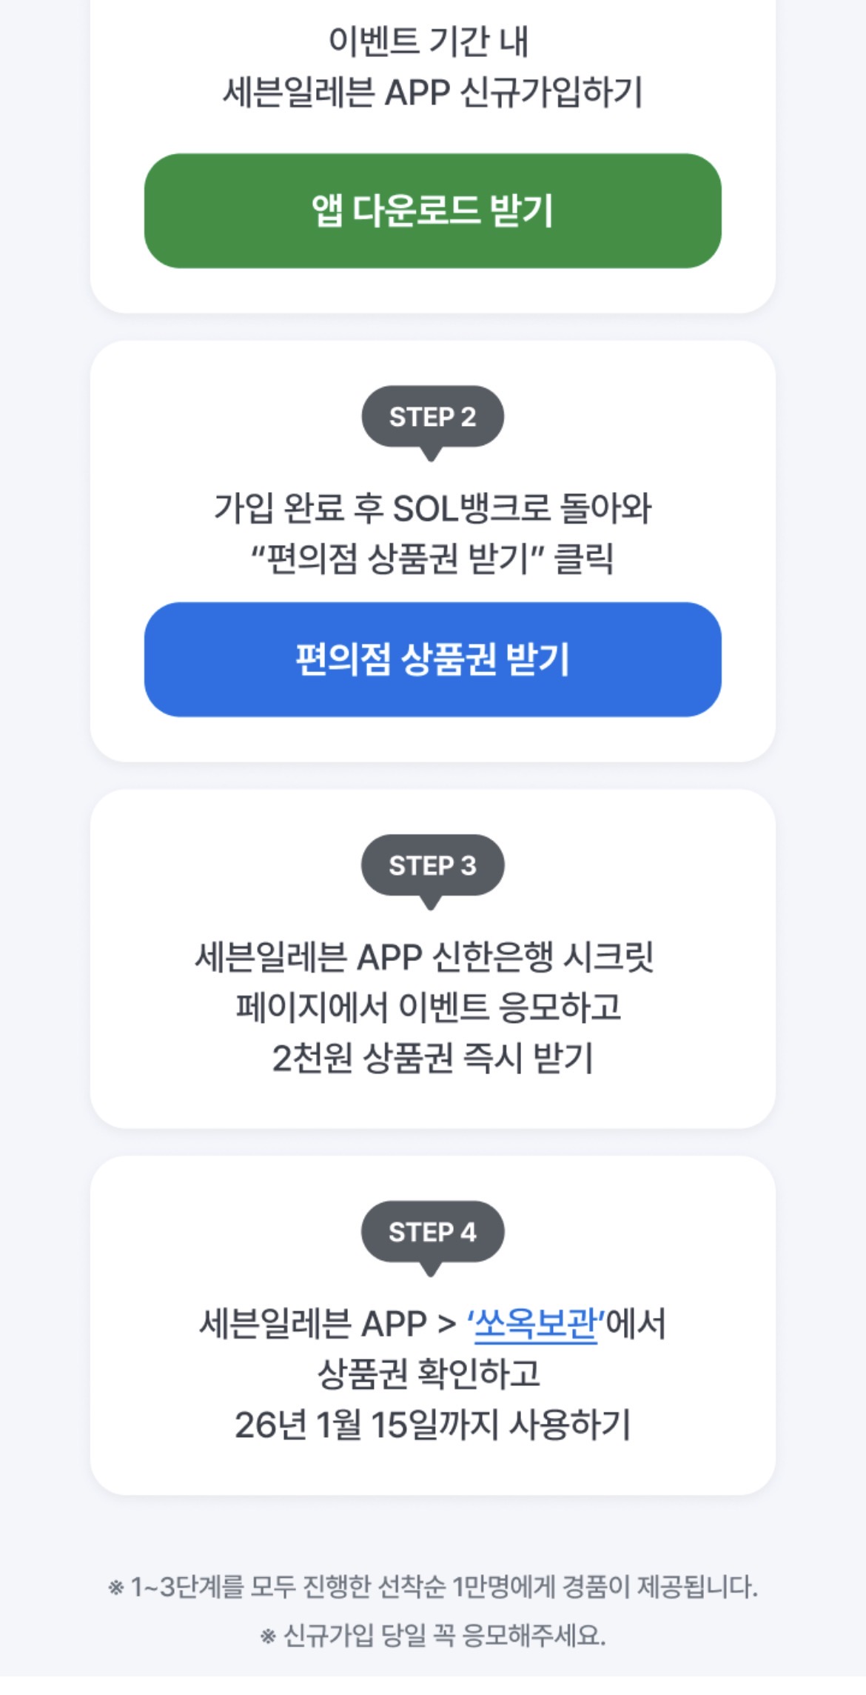This screenshot has width=866, height=1695.
Task: Tap the 26년 1월 15일까지 사용하기 line
Action: pyautogui.click(x=432, y=1424)
